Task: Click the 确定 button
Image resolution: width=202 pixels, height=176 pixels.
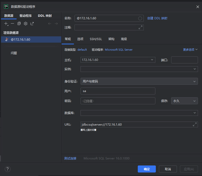Action: (x=147, y=169)
